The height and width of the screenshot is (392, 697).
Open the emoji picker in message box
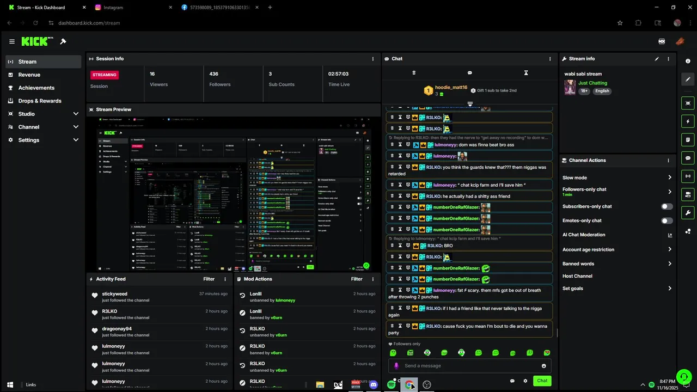pyautogui.click(x=543, y=366)
